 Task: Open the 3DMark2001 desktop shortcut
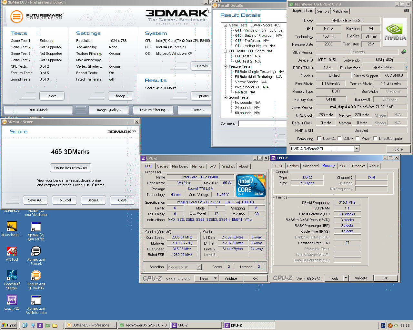[12, 227]
